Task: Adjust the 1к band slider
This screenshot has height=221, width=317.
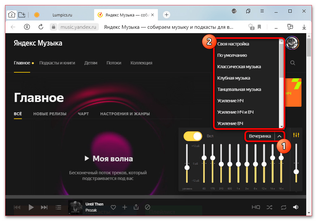Action: [238, 164]
